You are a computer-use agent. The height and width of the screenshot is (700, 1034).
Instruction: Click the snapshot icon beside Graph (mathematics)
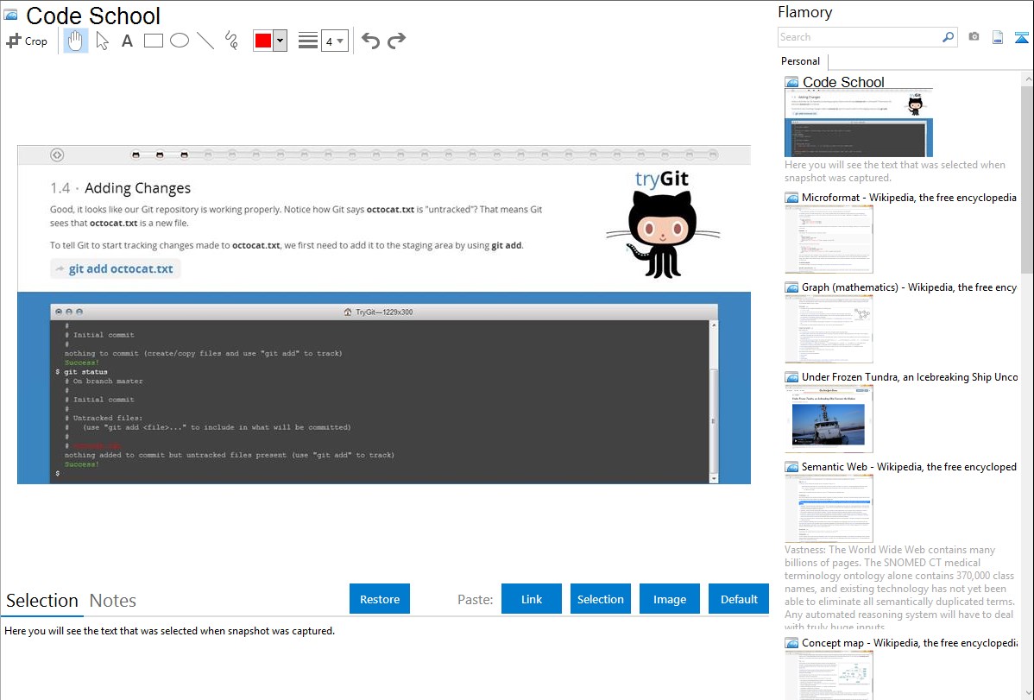tap(791, 287)
